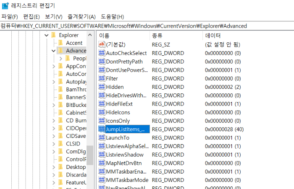Select the Accent folder icon

(x=60, y=43)
